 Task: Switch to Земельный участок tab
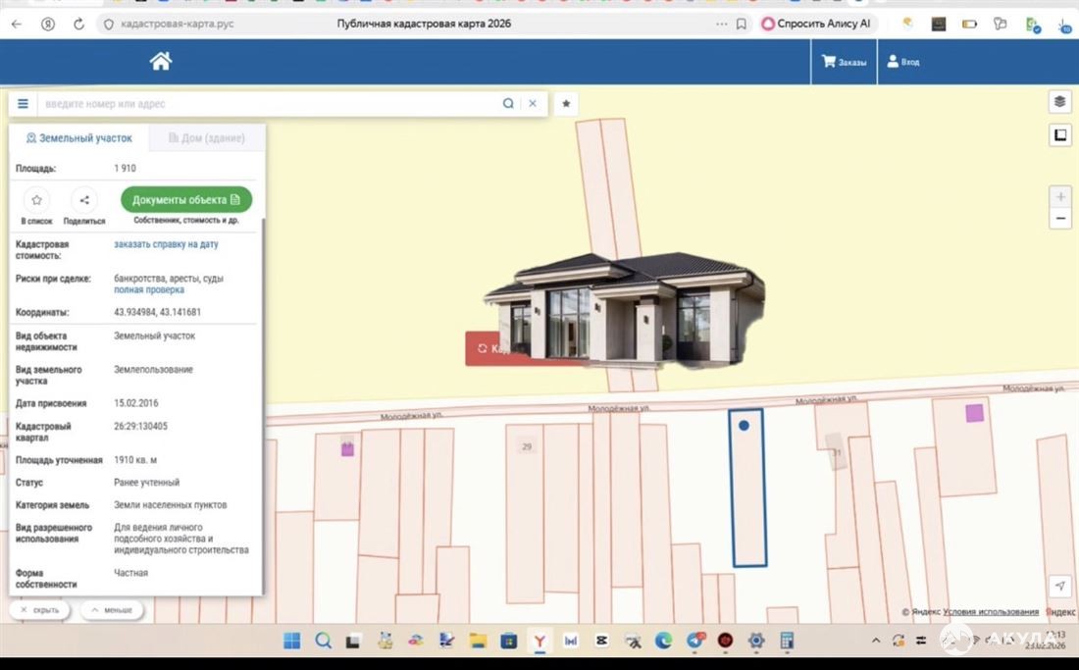coord(78,138)
